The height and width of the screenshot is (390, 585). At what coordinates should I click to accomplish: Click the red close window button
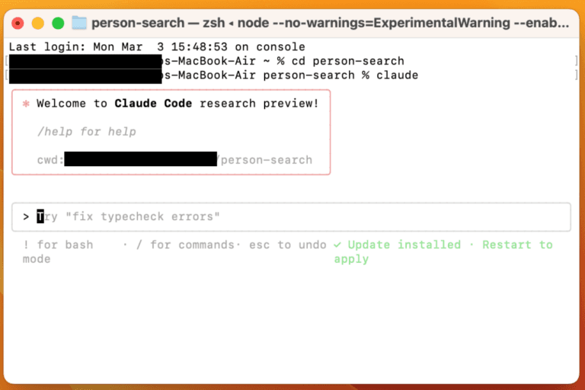(18, 23)
